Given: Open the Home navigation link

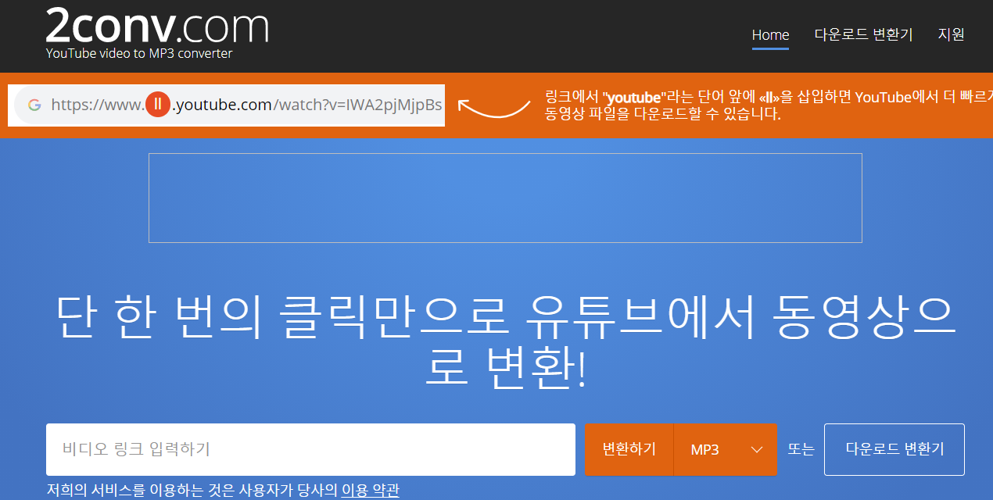Looking at the screenshot, I should (x=770, y=35).
